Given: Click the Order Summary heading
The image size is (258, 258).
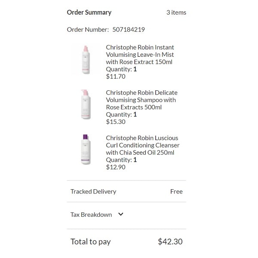Looking at the screenshot, I should (x=89, y=12).
